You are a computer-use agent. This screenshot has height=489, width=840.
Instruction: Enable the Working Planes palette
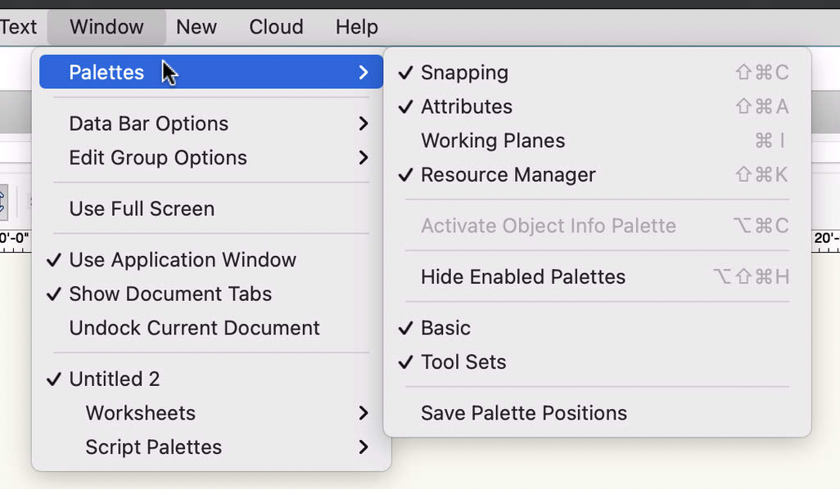click(492, 141)
